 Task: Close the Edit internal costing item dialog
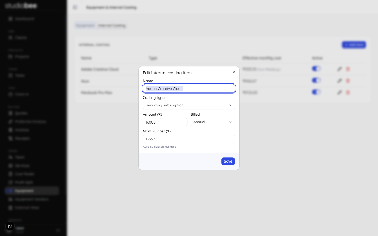(234, 72)
